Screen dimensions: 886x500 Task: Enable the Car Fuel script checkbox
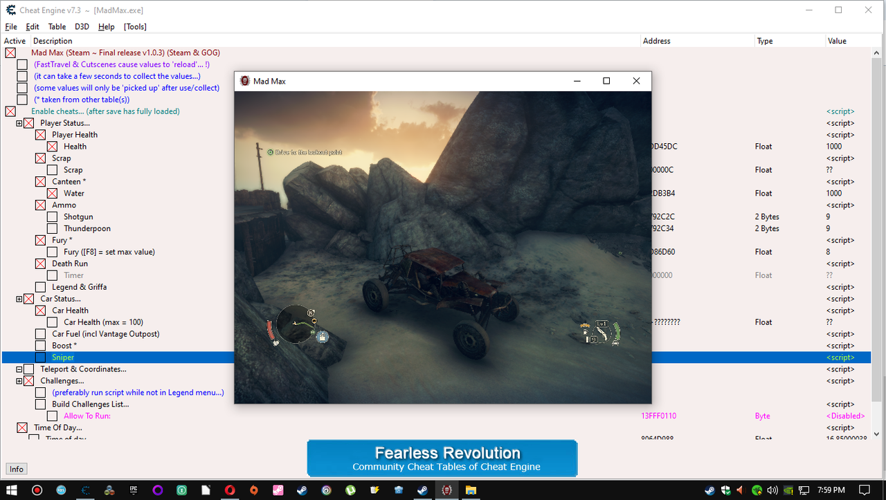[40, 334]
